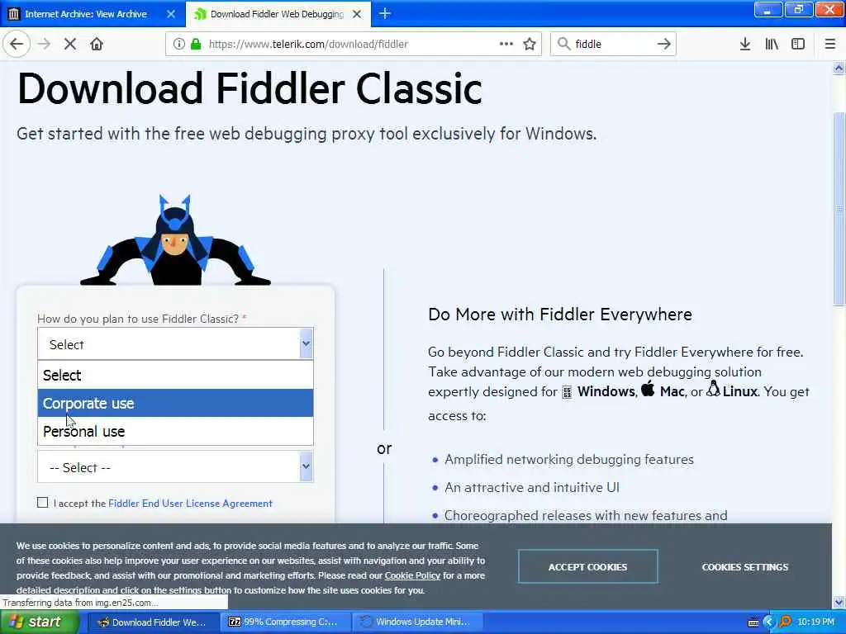
Task: Click the scrollbar down arrow
Action: (839, 602)
